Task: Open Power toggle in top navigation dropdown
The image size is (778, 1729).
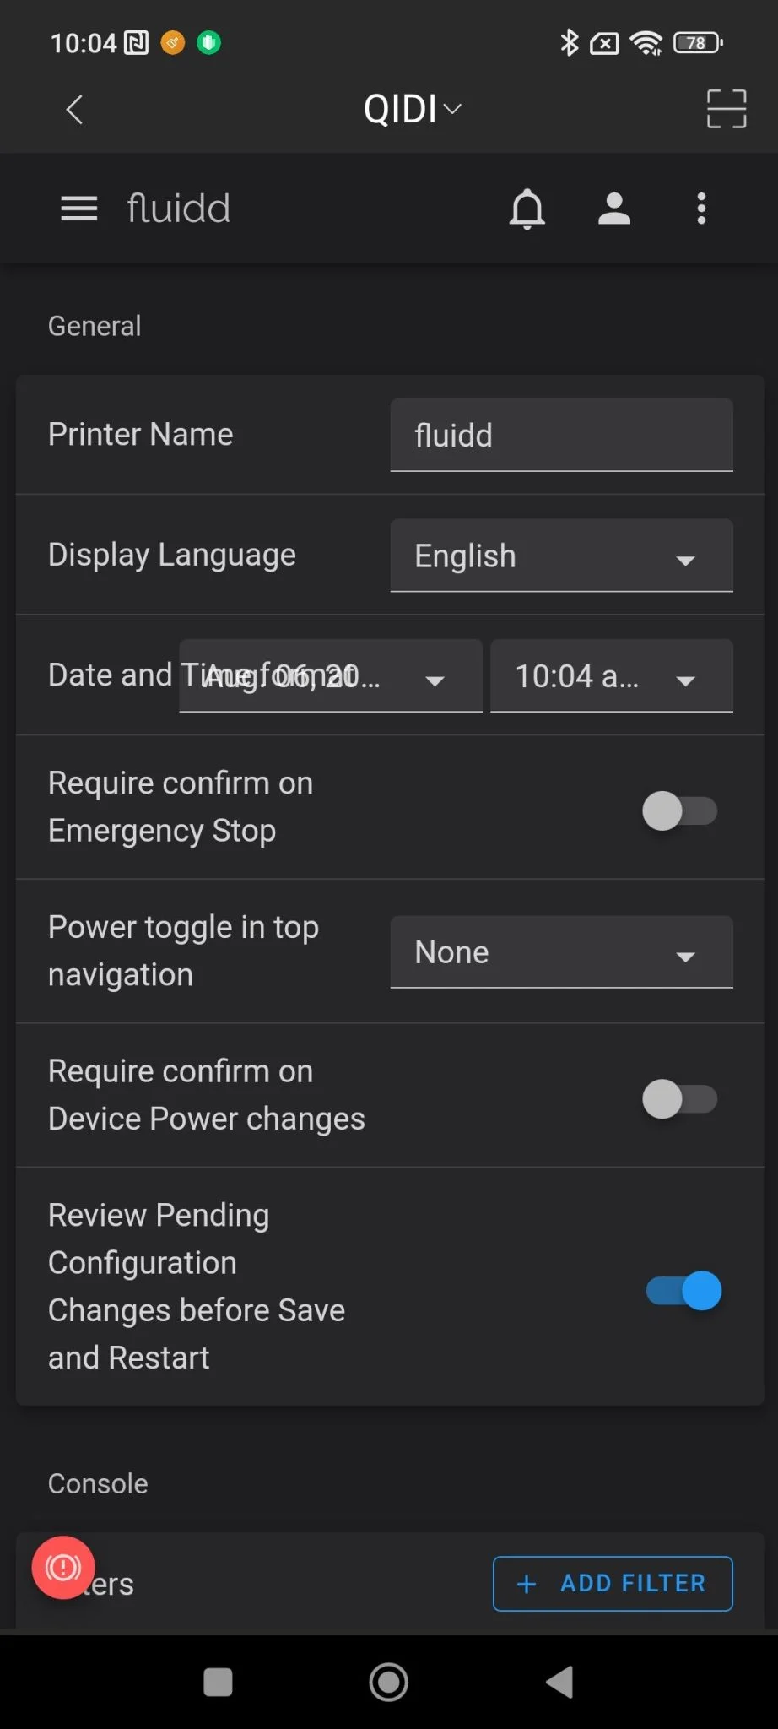Action: [x=561, y=952]
